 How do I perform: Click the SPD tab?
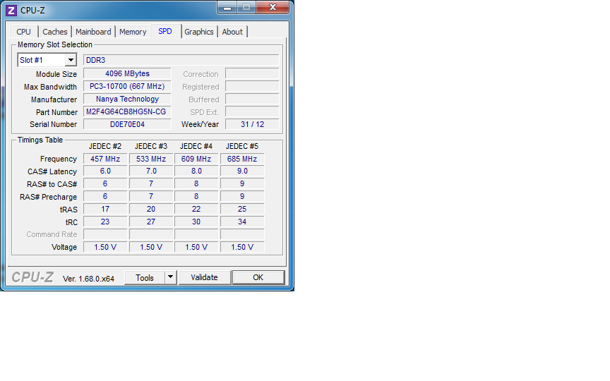[x=165, y=31]
